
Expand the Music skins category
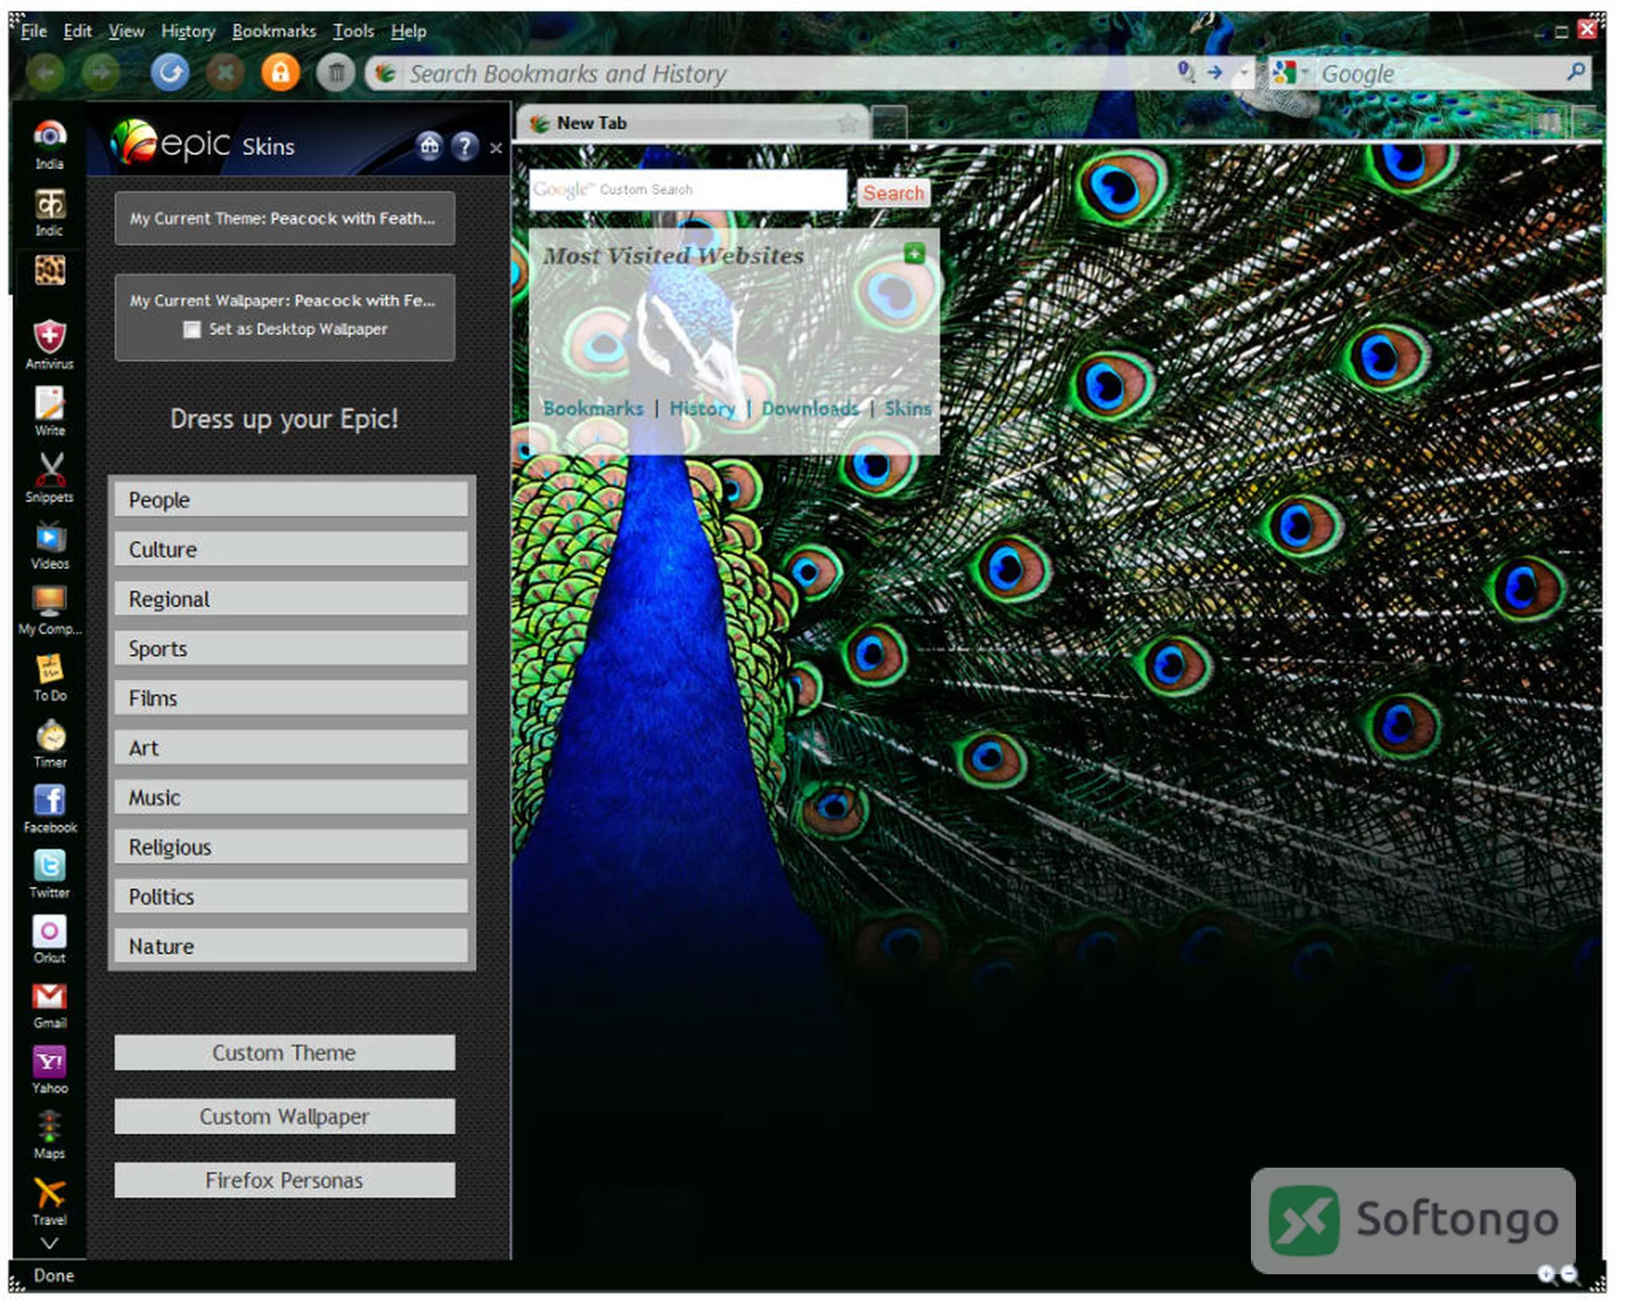291,798
